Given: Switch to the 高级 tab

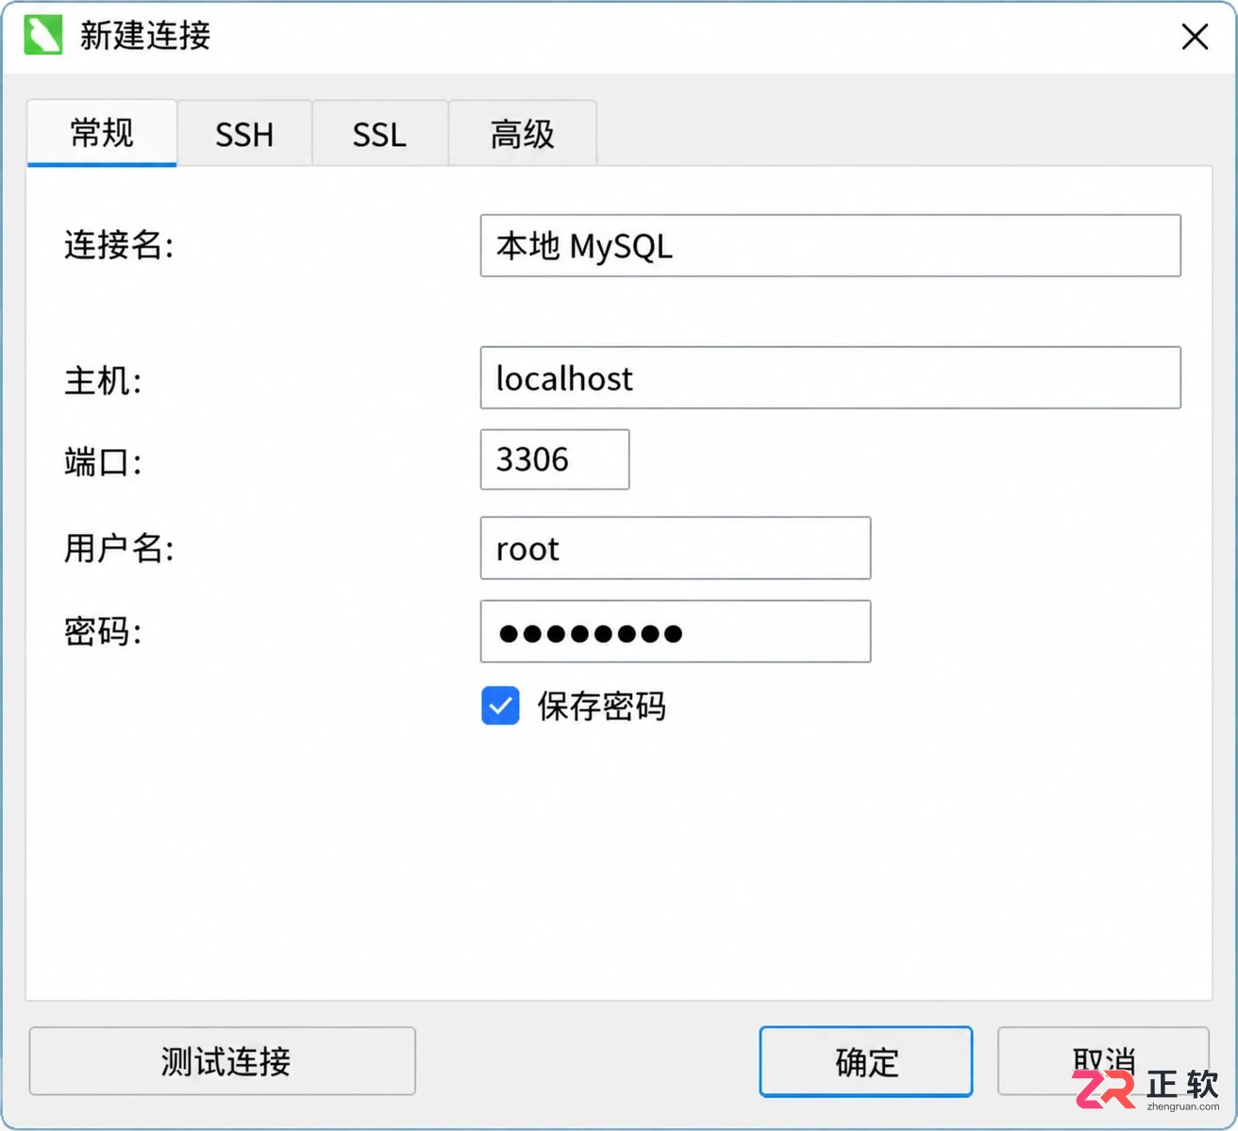Looking at the screenshot, I should click(522, 134).
